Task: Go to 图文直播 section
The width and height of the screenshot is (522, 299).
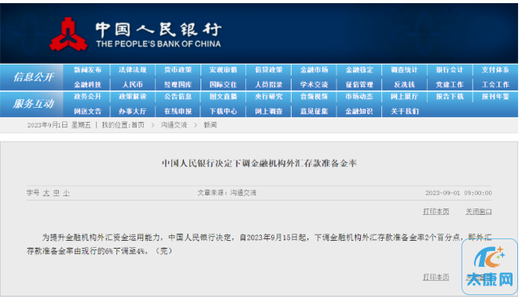Action: (223, 97)
